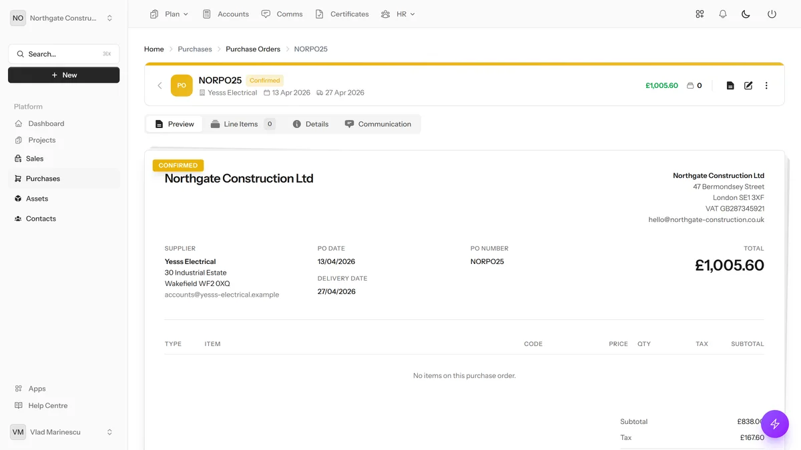Open the document PDF icon in PO header
This screenshot has width=801, height=450.
click(x=730, y=85)
